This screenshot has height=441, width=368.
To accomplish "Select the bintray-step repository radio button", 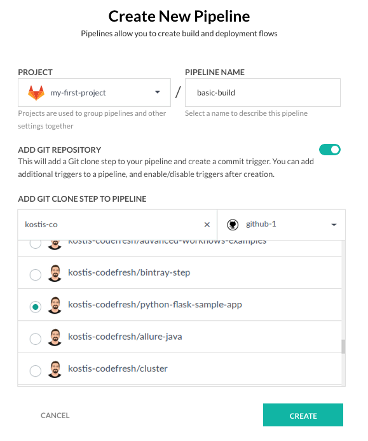I will (36, 274).
